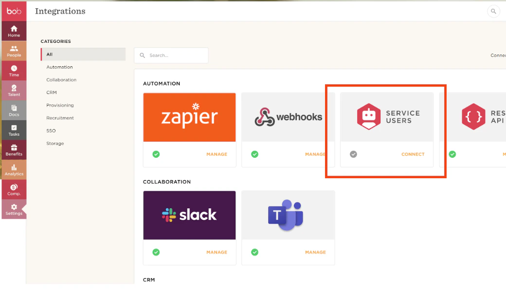The image size is (506, 301).
Task: Go to Home in sidebar
Action: coord(14,31)
